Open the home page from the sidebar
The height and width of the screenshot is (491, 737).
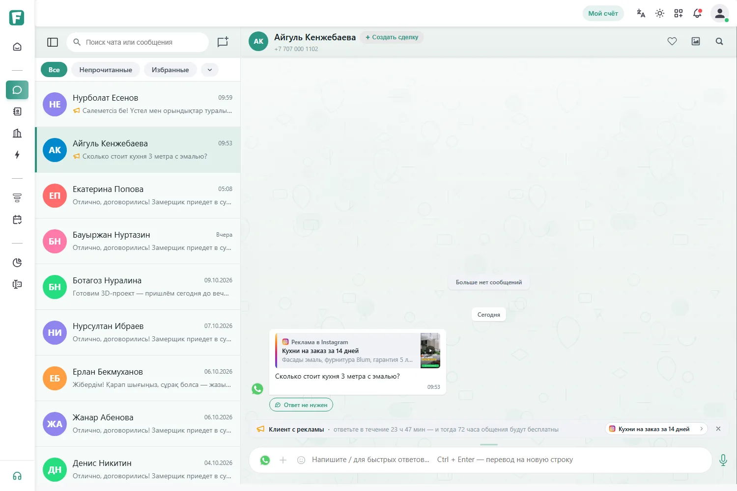(17, 47)
